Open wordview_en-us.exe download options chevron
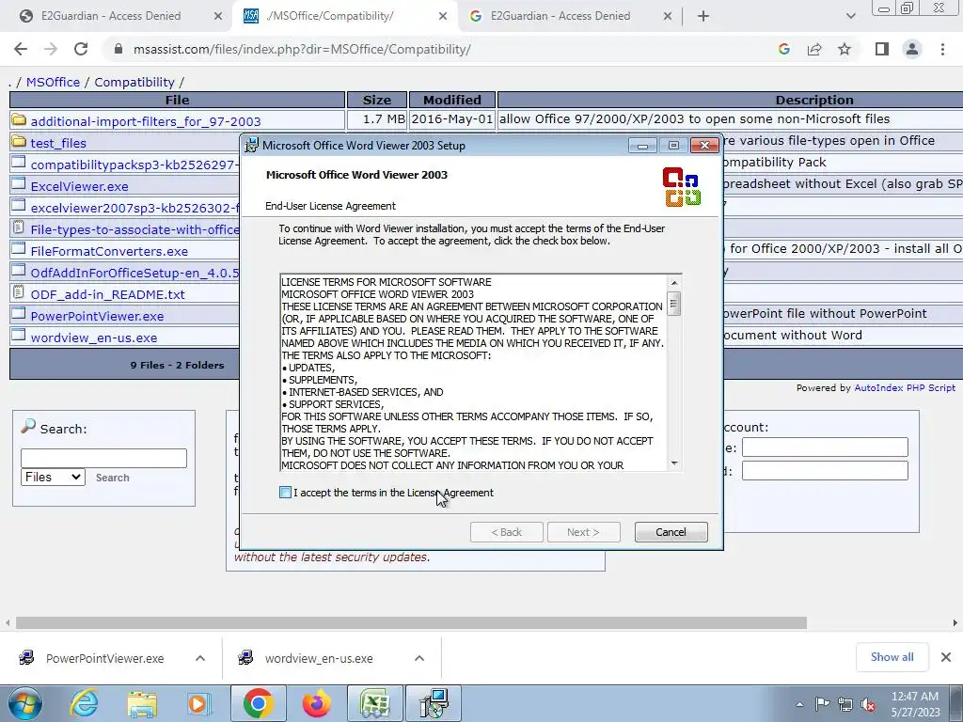This screenshot has width=963, height=722. click(x=419, y=658)
